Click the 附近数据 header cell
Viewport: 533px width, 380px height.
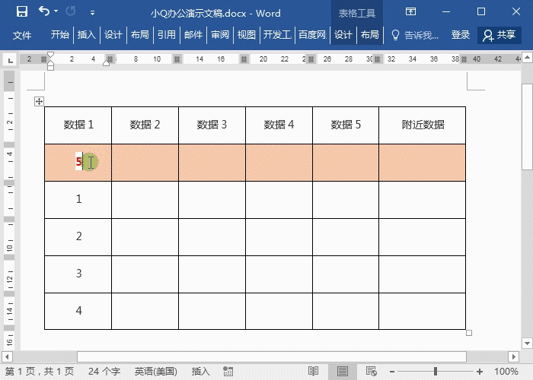(x=422, y=125)
